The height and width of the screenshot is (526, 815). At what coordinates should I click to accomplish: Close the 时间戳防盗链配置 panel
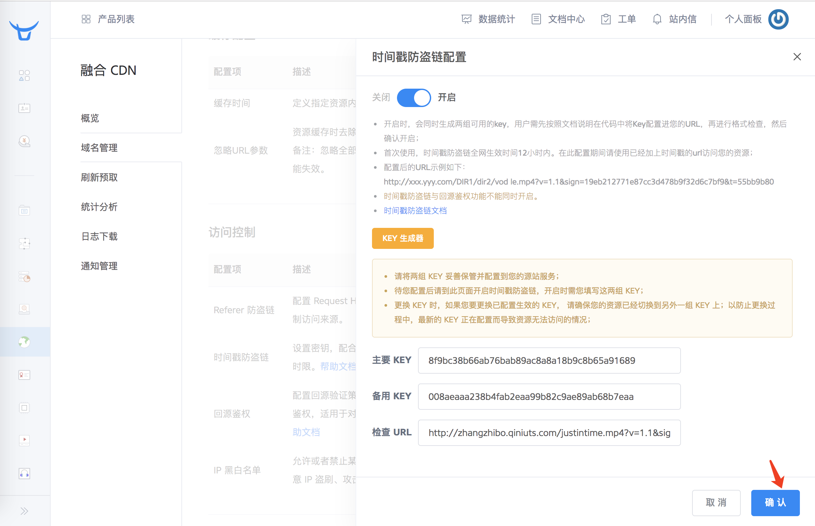797,57
